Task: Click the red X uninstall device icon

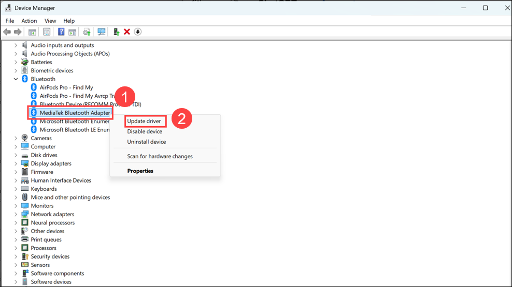Action: pos(127,32)
